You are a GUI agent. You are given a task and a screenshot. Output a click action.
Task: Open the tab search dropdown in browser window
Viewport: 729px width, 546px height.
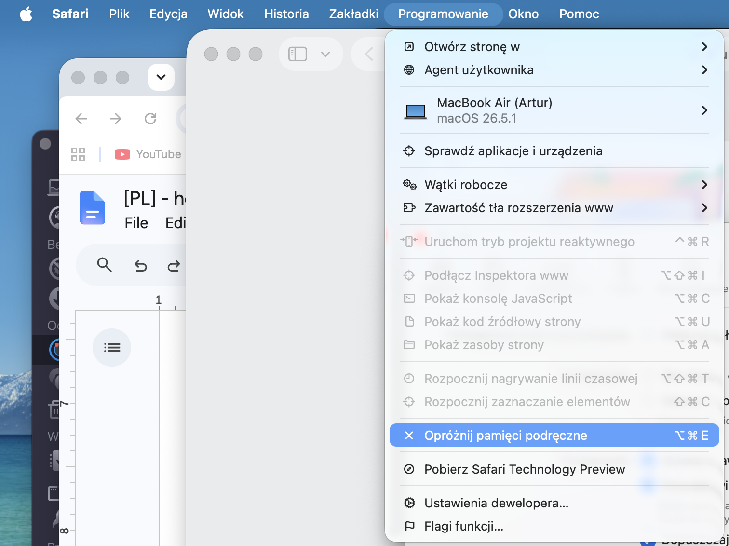tap(161, 77)
